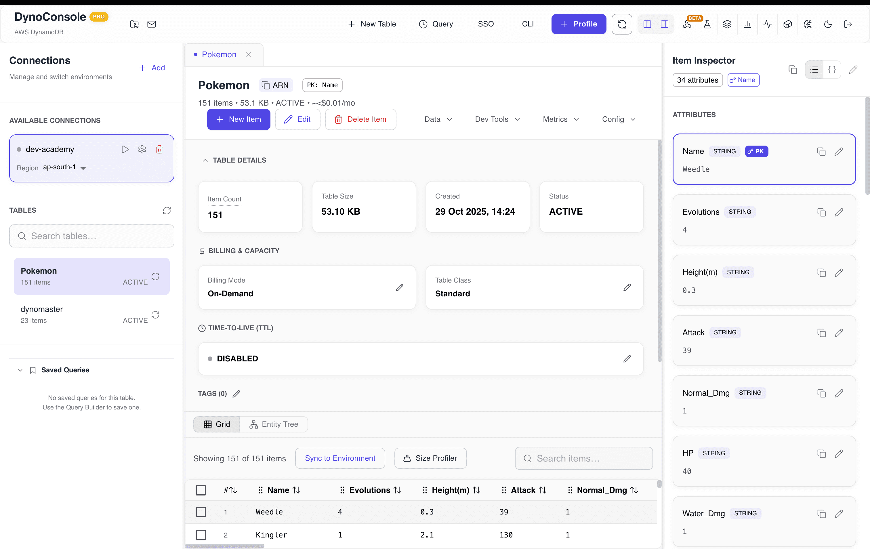The width and height of the screenshot is (870, 549).
Task: Open the bar chart icon in the header
Action: (x=747, y=24)
